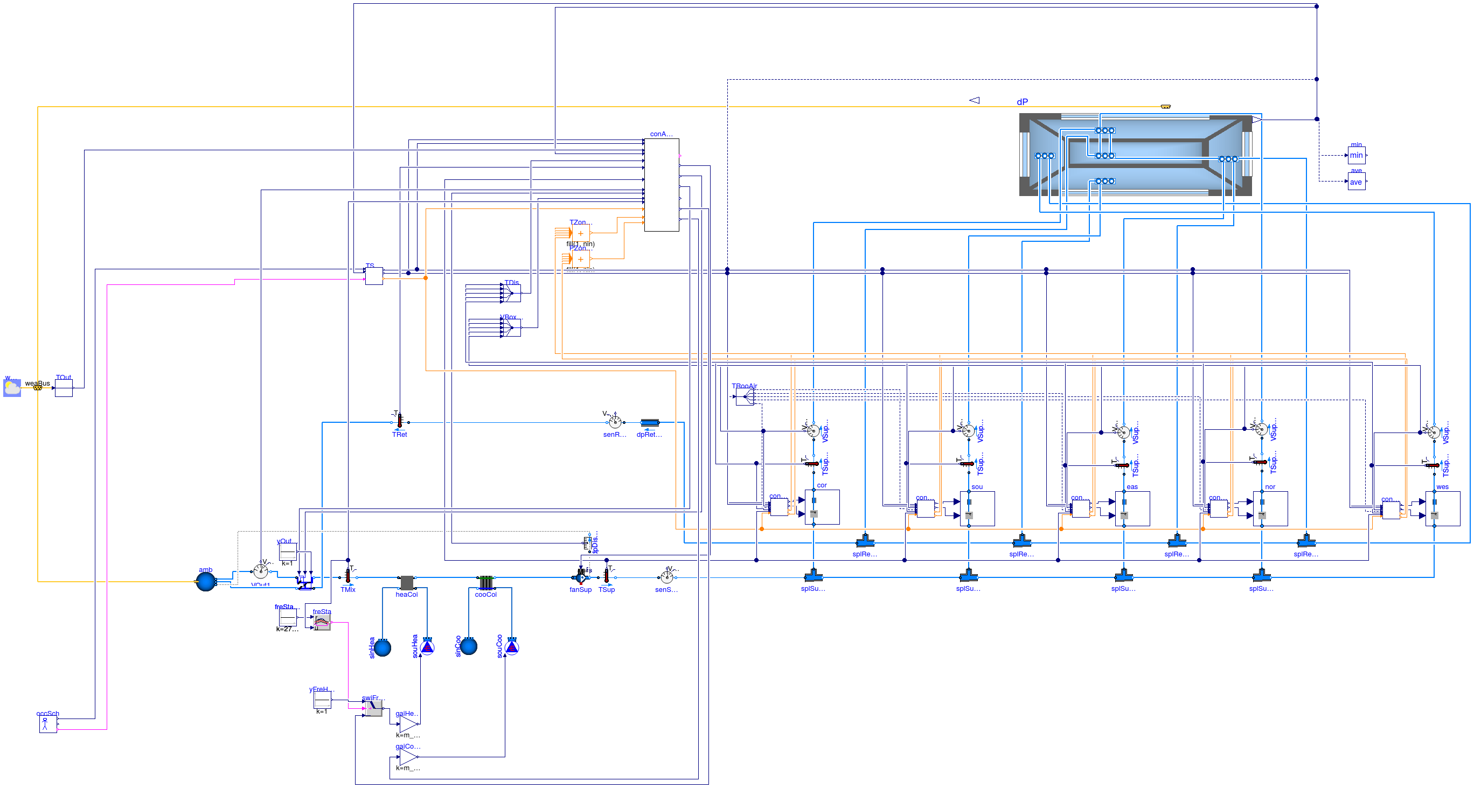Select the TDis multiplexer block

[512, 294]
